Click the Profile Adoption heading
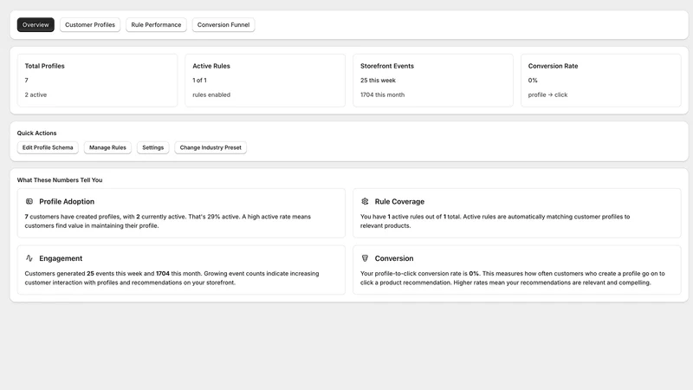693x390 pixels. 67,202
